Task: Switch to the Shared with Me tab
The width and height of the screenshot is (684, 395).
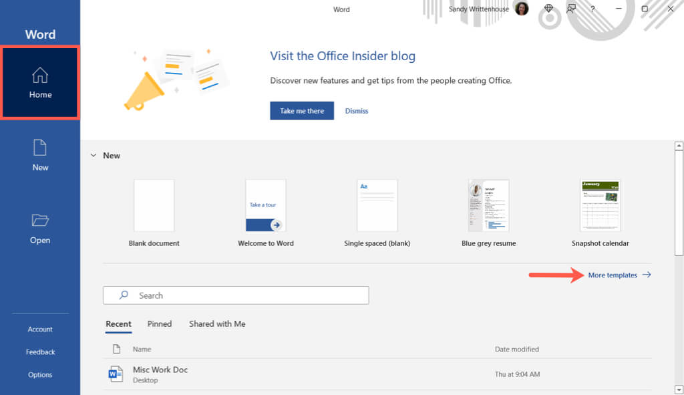Action: [x=217, y=324]
